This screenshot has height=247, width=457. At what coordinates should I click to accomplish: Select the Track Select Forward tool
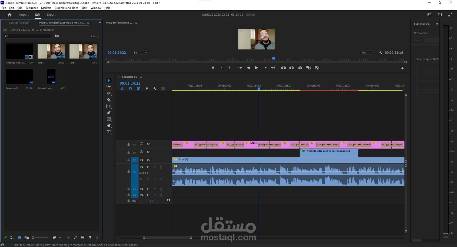109,87
